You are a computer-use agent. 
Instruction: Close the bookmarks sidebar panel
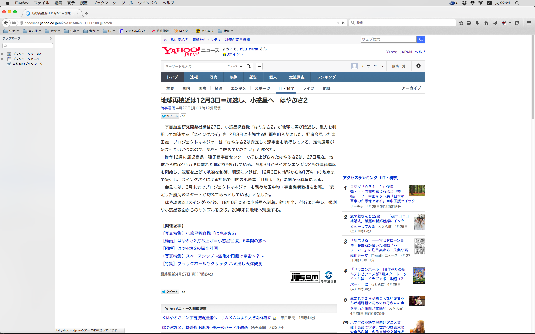click(x=51, y=38)
